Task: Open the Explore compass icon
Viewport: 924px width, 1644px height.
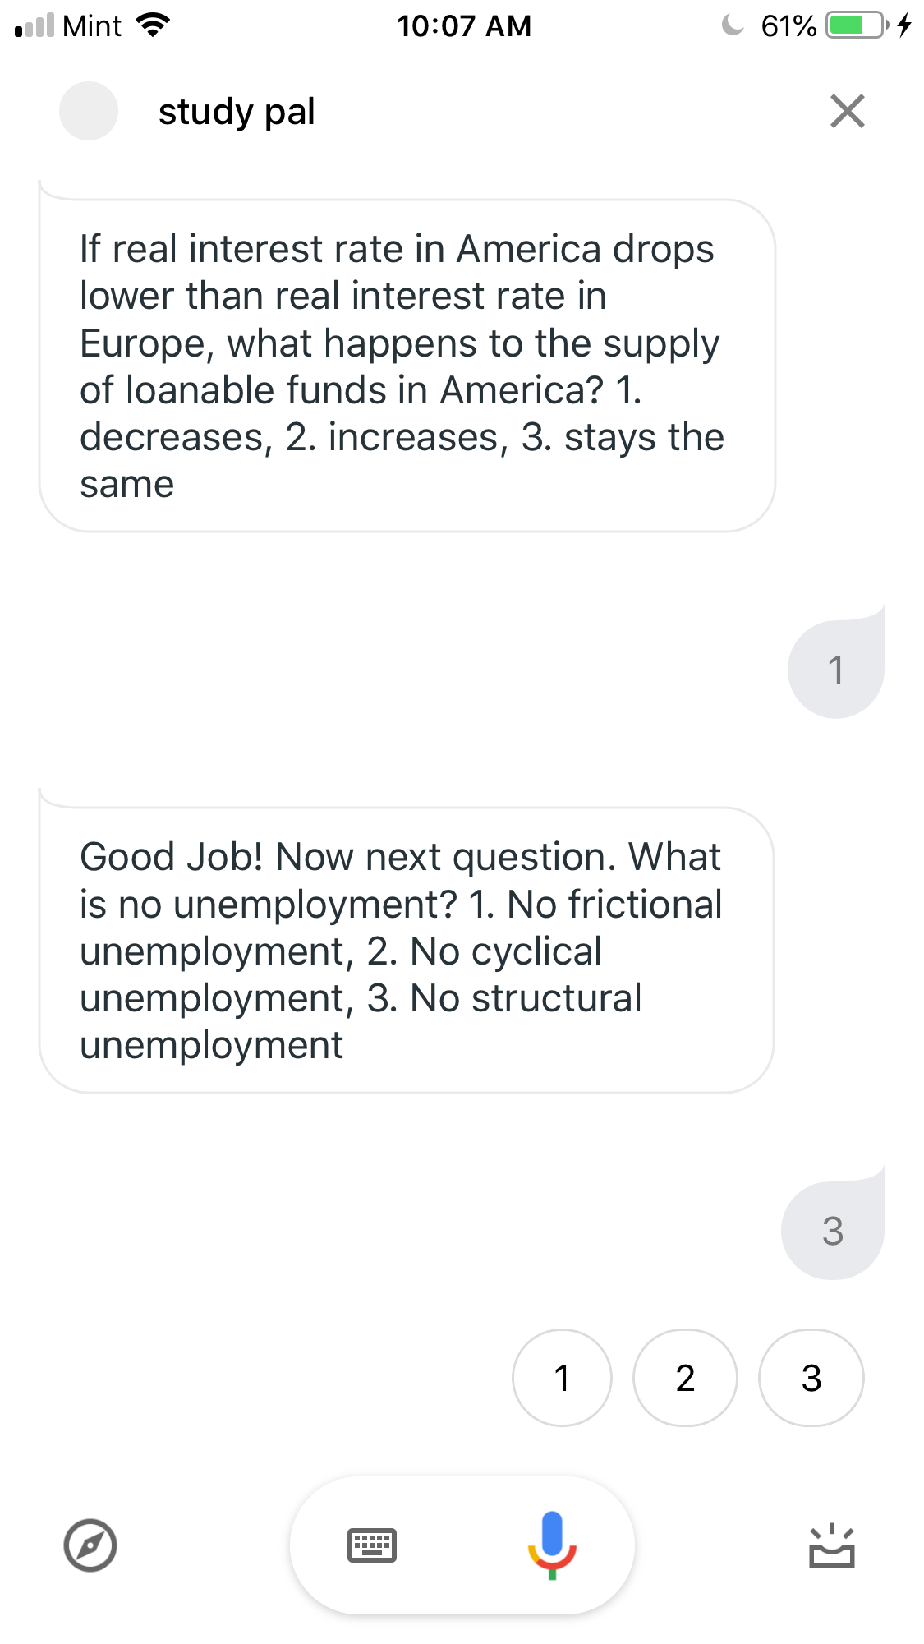Action: point(90,1545)
